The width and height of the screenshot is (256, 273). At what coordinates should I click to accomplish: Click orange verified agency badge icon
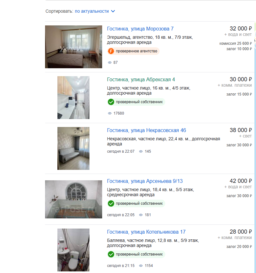coord(111,51)
